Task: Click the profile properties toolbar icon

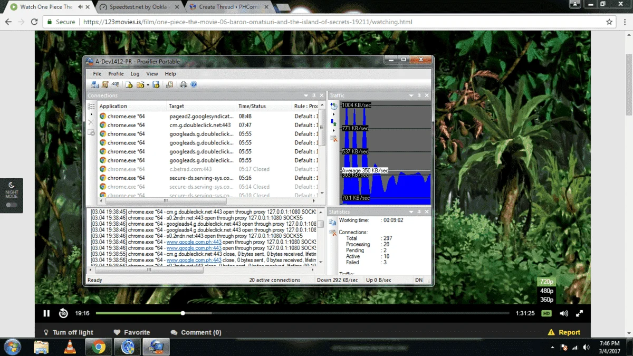Action: click(169, 84)
